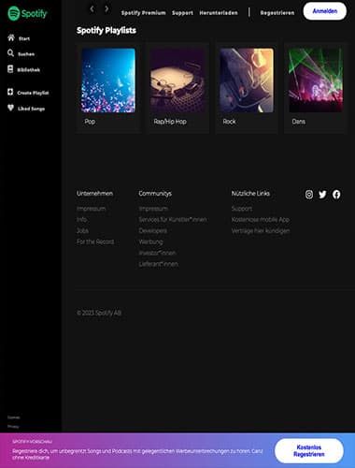Viewport: 355px width, 468px height.
Task: Open the Twitter social icon
Action: pos(322,195)
